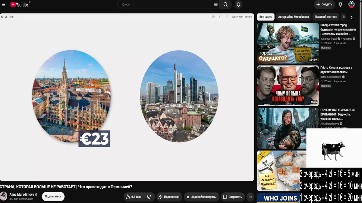Open the Пйотр Кульпа video title
Viewport: 362px width, 203px height.
[336, 70]
